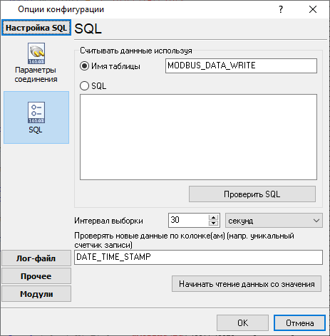The height and width of the screenshot is (336, 330).
Task: Open the Прочее section
Action: pos(36,276)
